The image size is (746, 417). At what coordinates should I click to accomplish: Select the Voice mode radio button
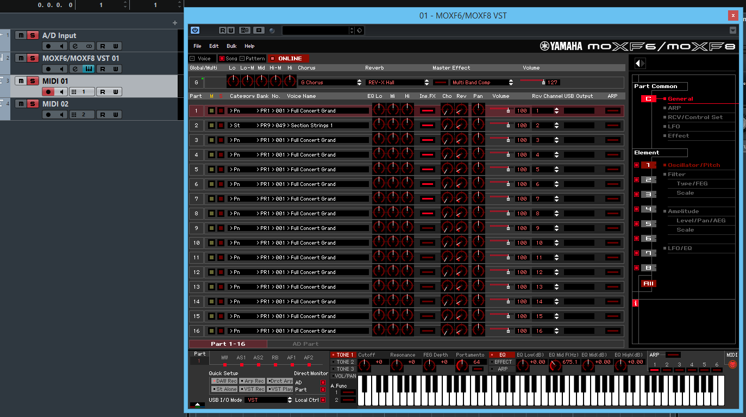pos(192,58)
